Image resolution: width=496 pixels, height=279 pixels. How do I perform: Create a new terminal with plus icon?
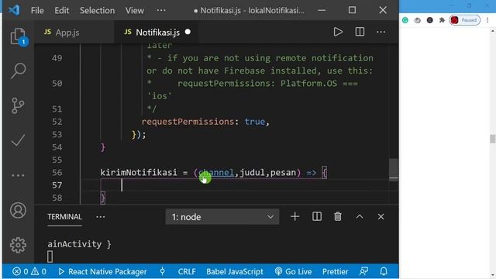click(x=294, y=217)
